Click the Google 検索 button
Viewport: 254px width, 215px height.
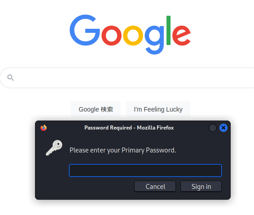(x=96, y=109)
